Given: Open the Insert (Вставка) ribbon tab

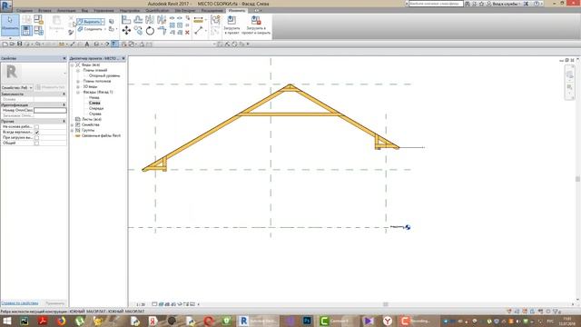Looking at the screenshot, I should tap(44, 11).
